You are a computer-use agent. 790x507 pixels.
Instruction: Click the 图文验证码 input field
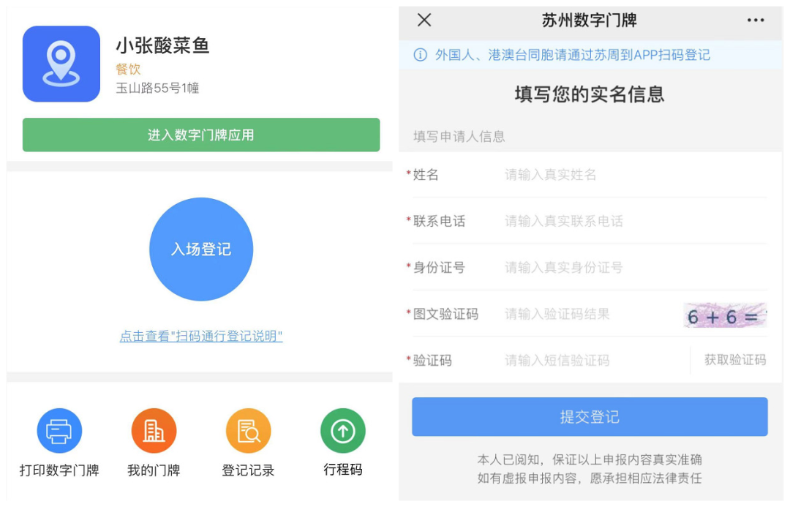point(585,315)
